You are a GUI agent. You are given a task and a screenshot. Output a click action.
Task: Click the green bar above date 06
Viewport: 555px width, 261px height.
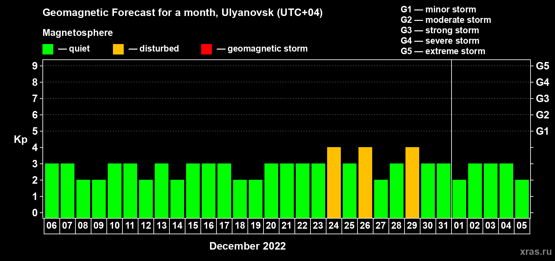click(52, 191)
